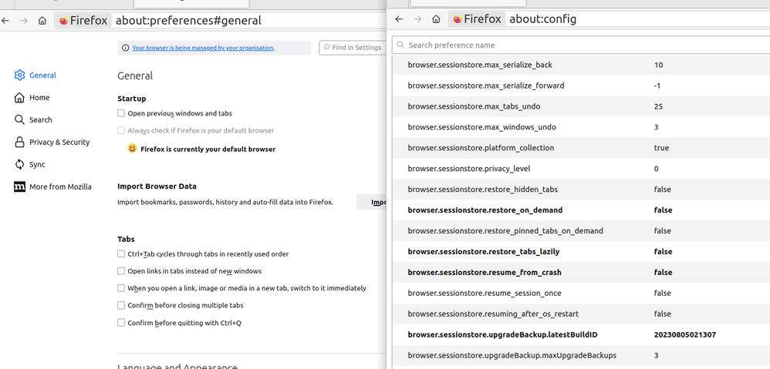Click the home icon in the about:config window

tap(436, 19)
